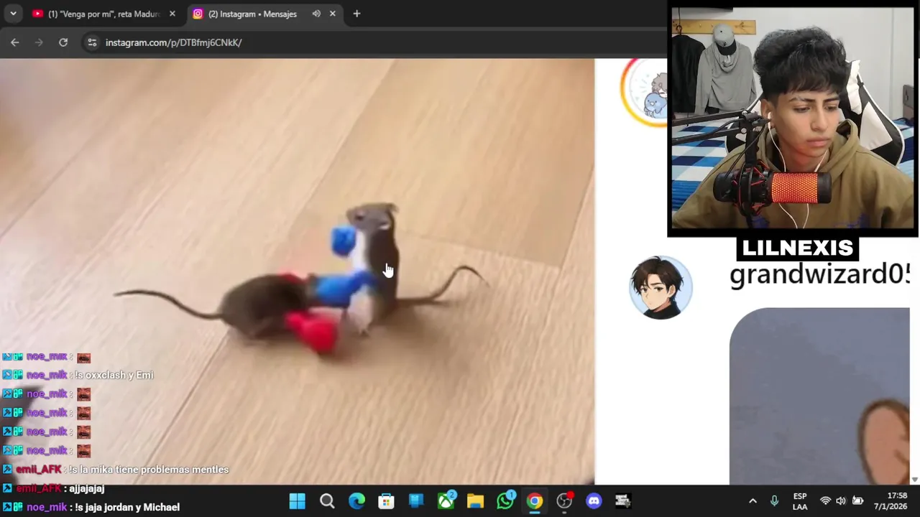Click the LILNEXIS name label

tap(797, 248)
